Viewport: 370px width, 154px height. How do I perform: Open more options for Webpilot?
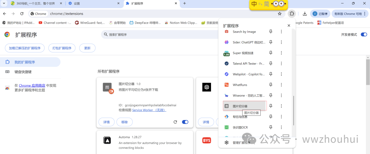click(281, 74)
